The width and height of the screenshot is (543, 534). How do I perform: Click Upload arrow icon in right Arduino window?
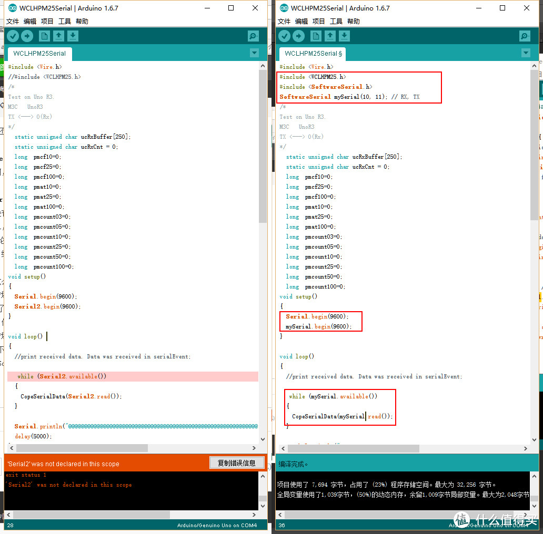click(x=298, y=36)
